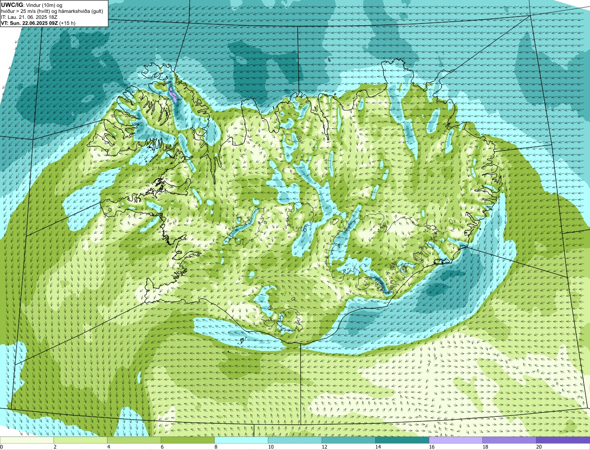Click the legend scale label "10"
Screen dimensions: 590x450
271,447
